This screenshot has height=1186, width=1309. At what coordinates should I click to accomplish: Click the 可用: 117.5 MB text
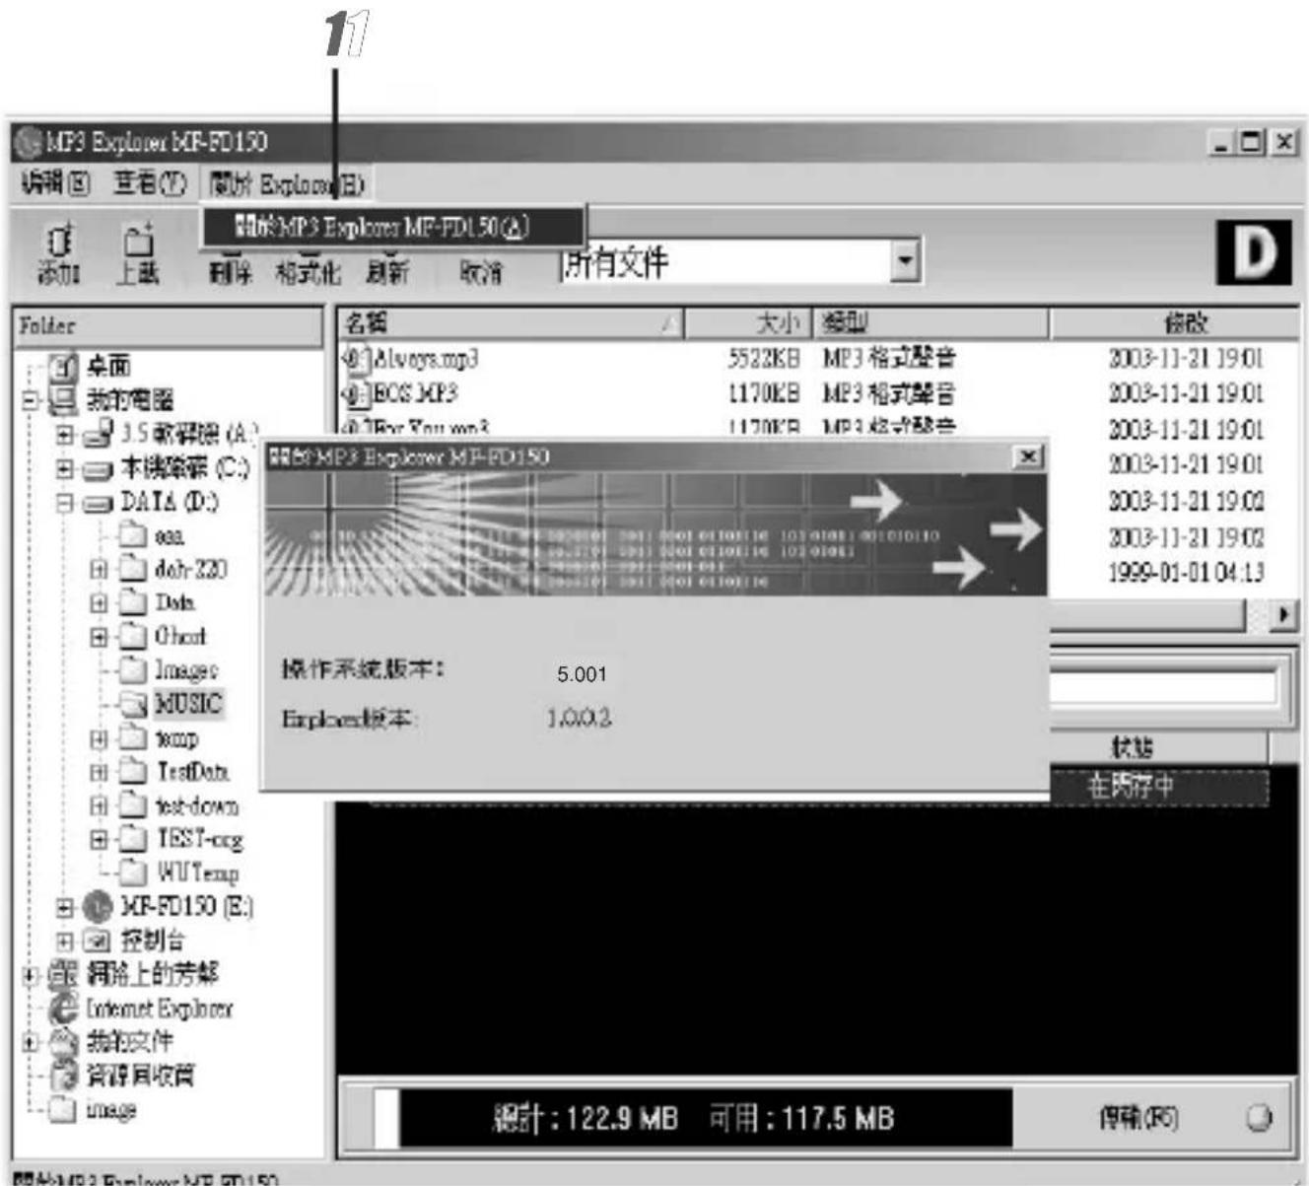click(801, 1119)
